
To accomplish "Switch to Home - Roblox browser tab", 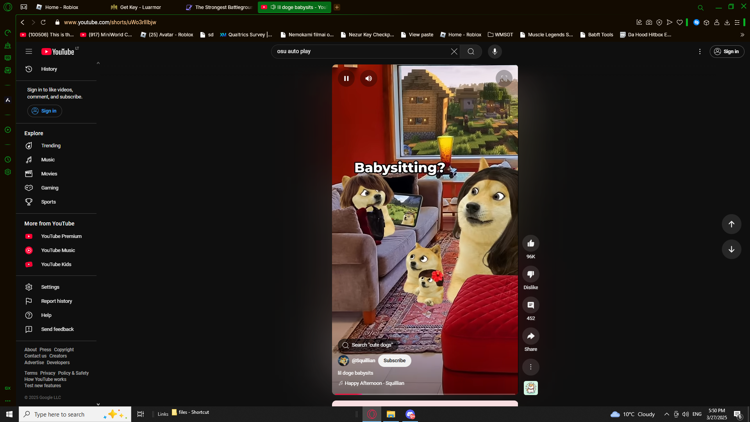I will [x=61, y=7].
